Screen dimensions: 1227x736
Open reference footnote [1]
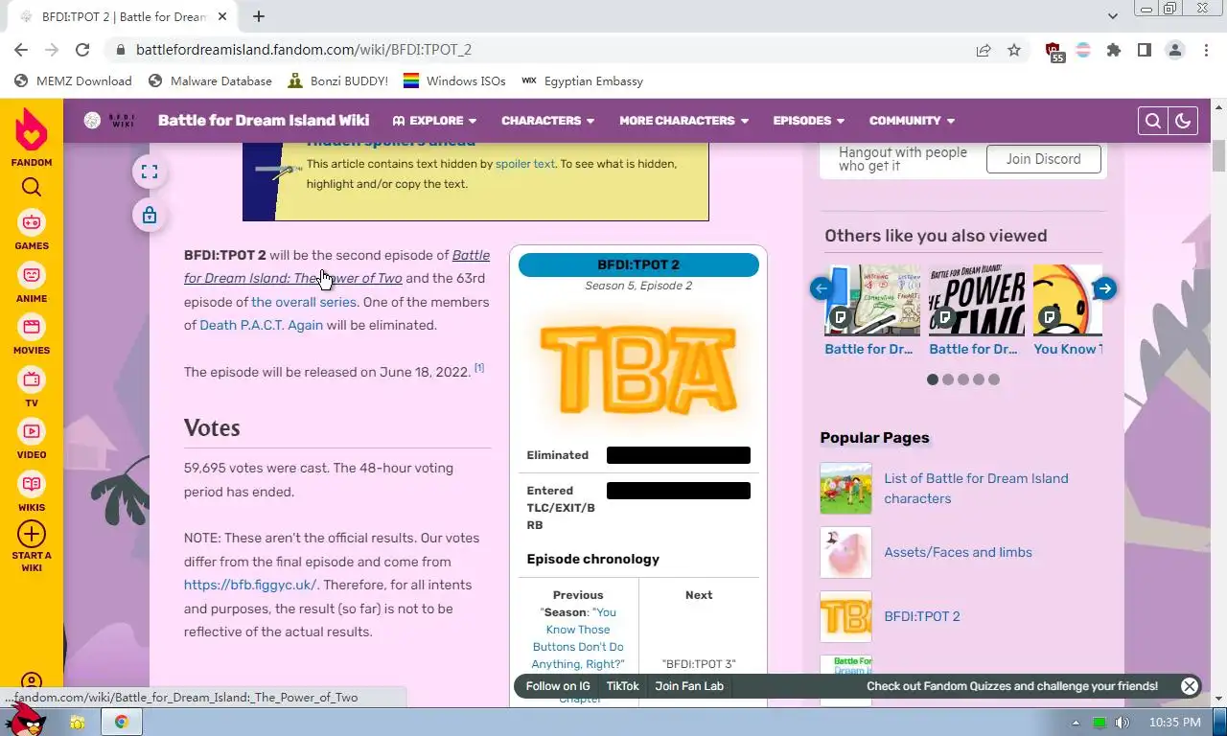[479, 368]
